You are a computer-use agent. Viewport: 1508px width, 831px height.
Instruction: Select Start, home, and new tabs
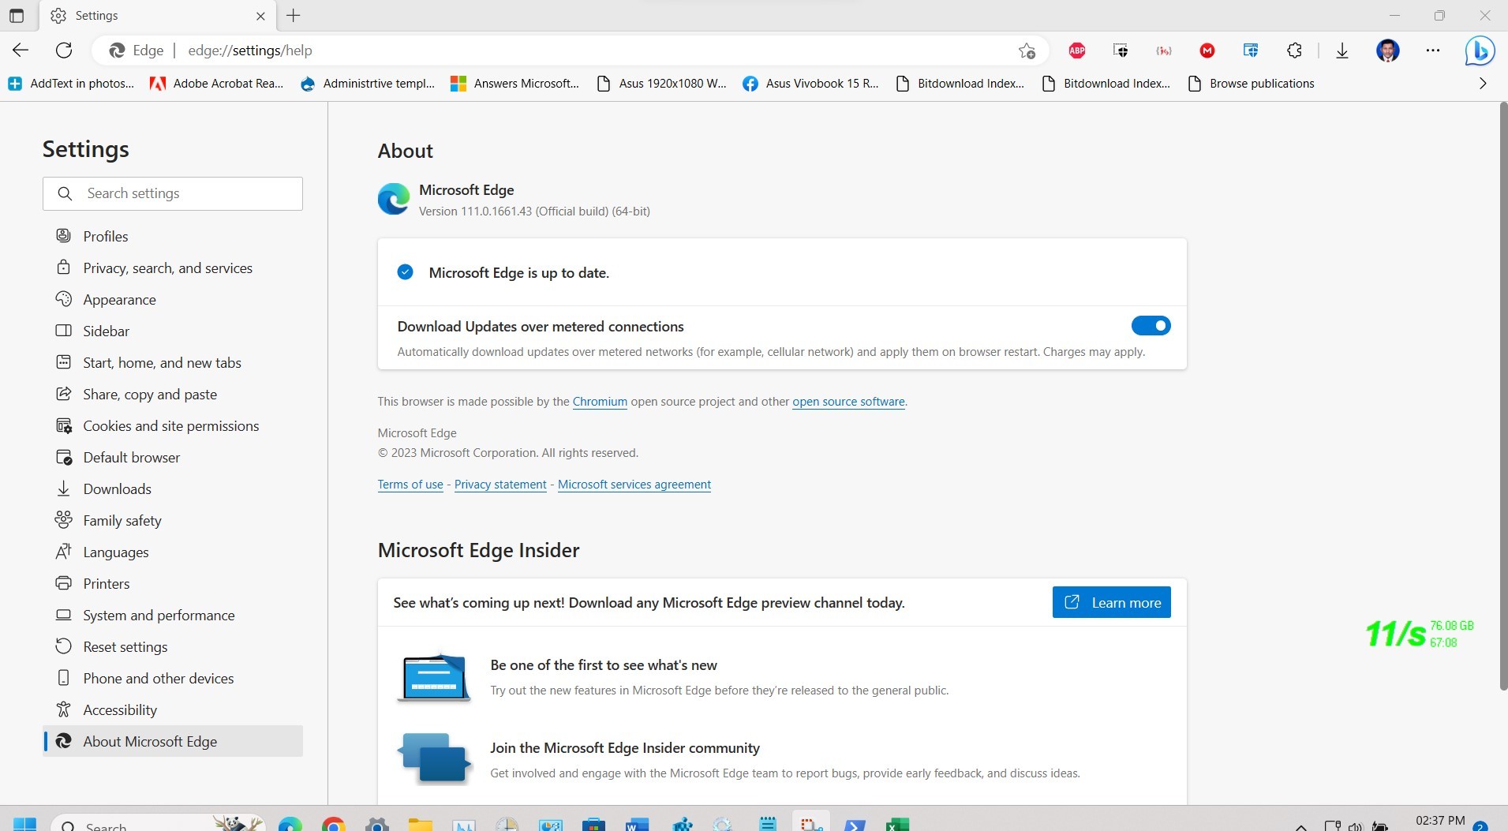173,362
